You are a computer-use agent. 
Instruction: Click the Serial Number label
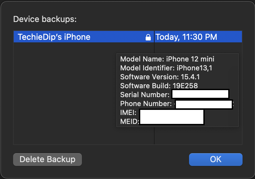pos(145,95)
